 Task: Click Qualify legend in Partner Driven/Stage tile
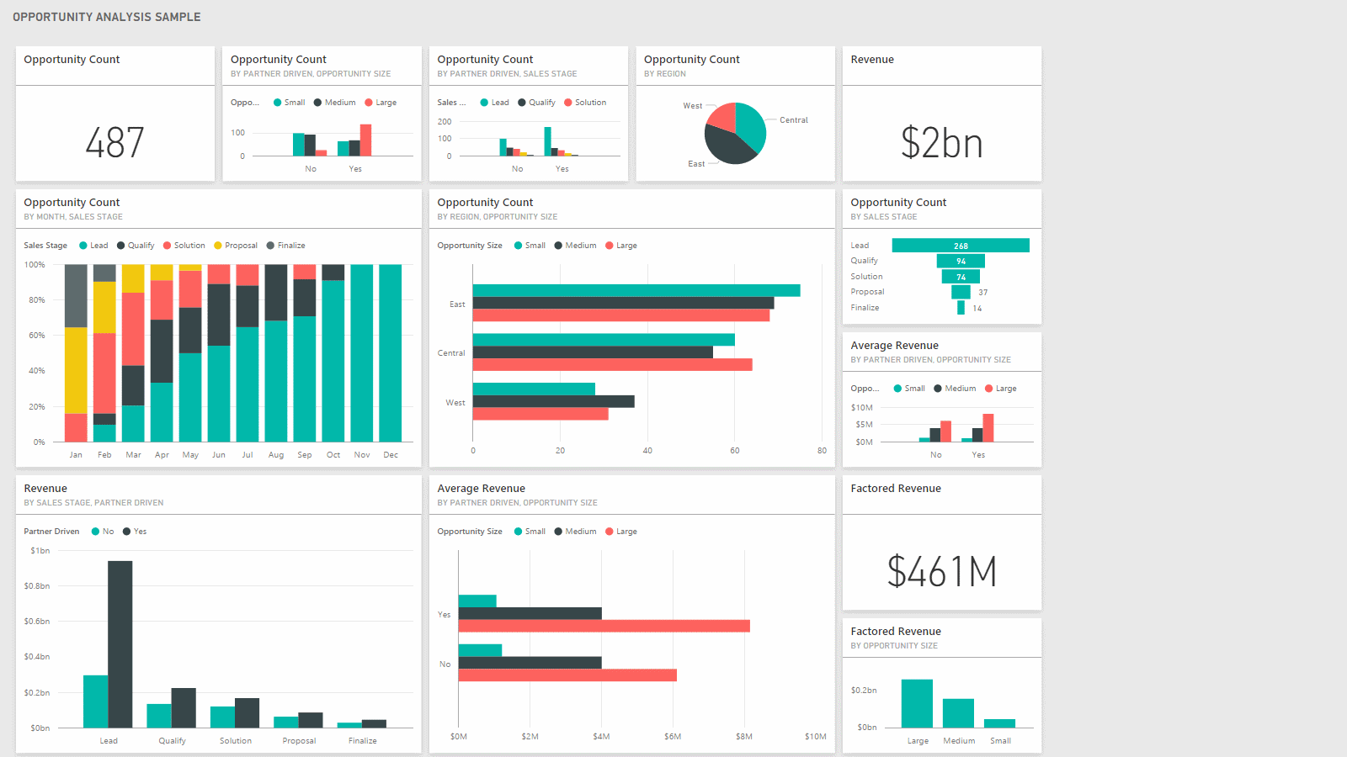pyautogui.click(x=536, y=103)
